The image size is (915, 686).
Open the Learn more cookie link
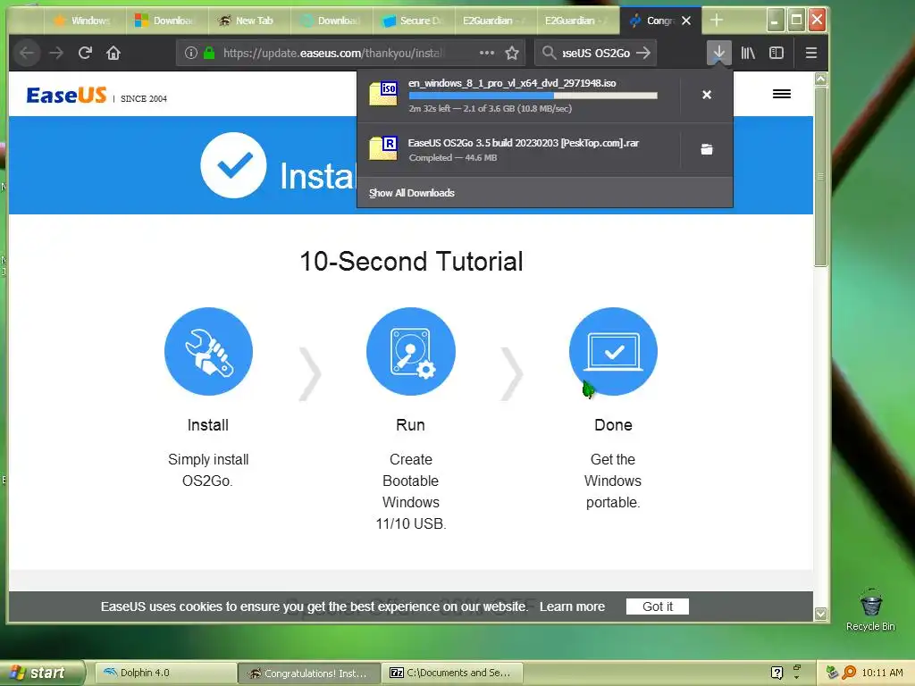click(x=572, y=607)
